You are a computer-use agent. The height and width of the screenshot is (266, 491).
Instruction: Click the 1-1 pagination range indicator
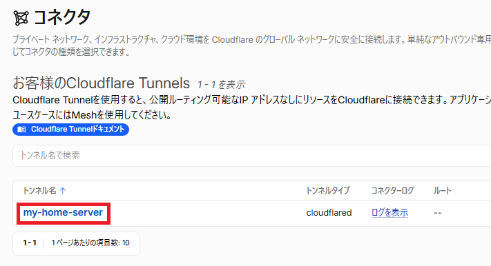30,243
